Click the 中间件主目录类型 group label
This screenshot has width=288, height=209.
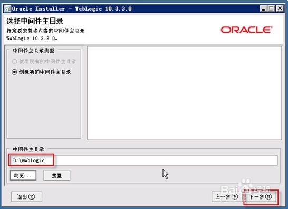coord(34,50)
